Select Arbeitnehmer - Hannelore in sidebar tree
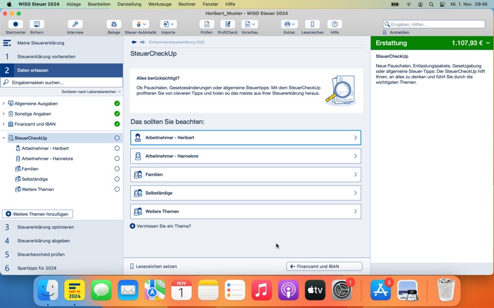The image size is (494, 308). (47, 158)
